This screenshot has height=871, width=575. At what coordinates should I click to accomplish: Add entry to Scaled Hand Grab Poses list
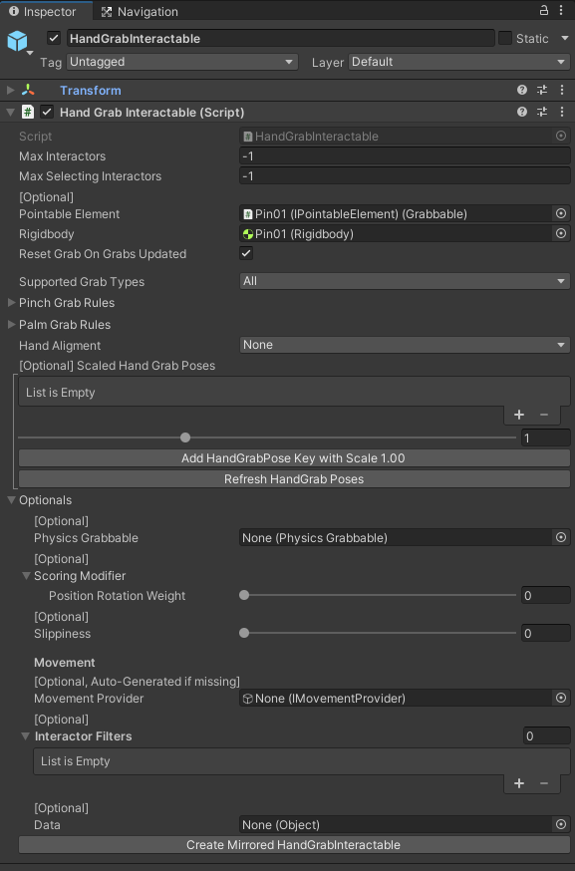click(x=519, y=415)
